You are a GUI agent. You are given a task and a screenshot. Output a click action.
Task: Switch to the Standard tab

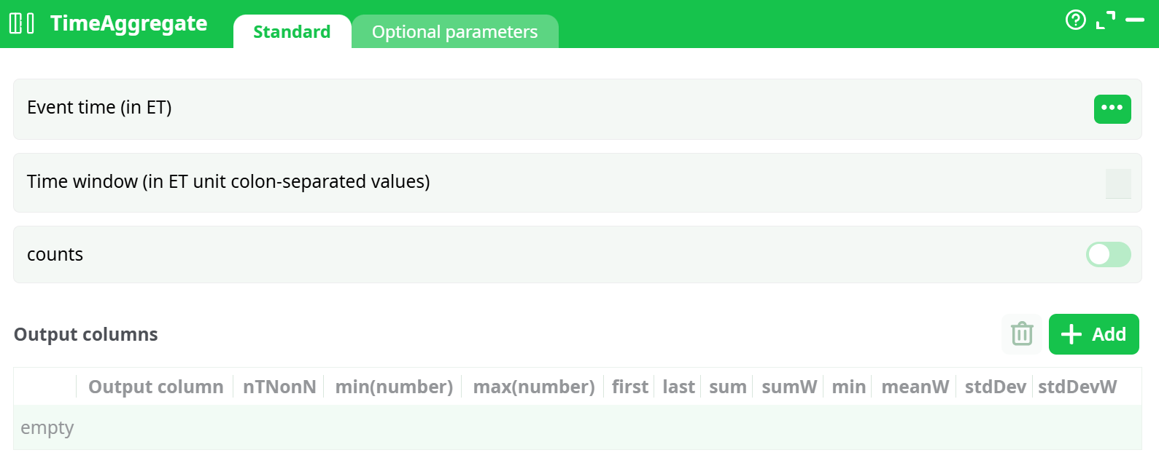click(x=292, y=32)
